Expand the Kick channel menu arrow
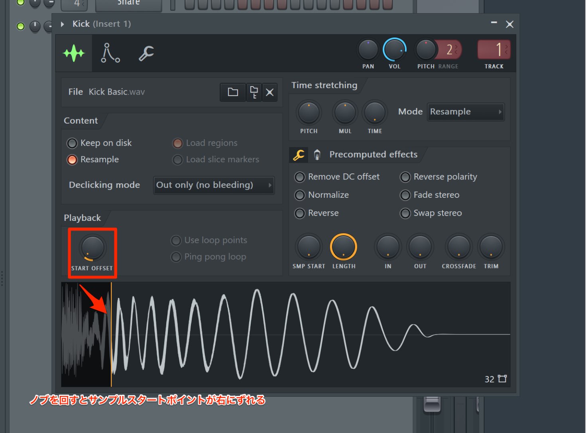Viewport: 586px width, 433px height. (62, 24)
